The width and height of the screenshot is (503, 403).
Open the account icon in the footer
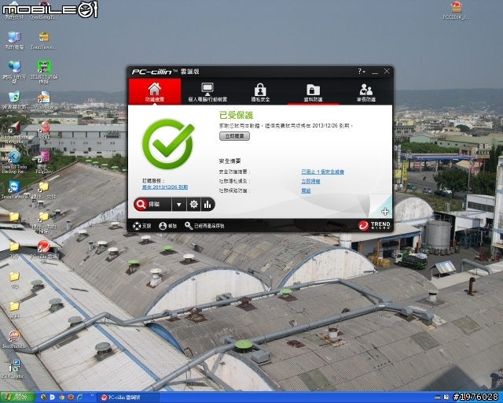tap(167, 226)
